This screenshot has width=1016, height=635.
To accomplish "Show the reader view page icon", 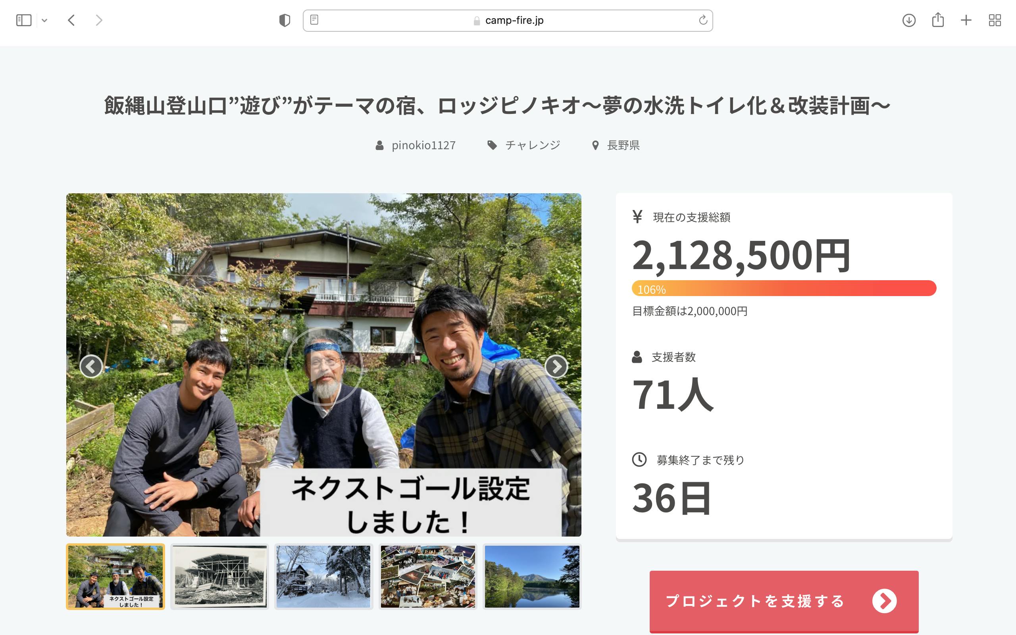I will tap(314, 20).
